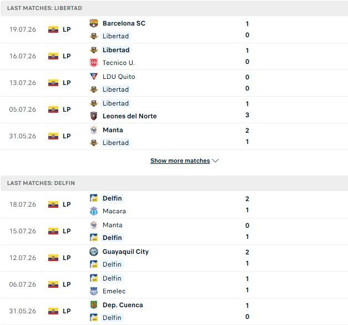The height and width of the screenshot is (325, 348).
Task: Click the Dep. Cuenca crest icon
Action: point(94,305)
